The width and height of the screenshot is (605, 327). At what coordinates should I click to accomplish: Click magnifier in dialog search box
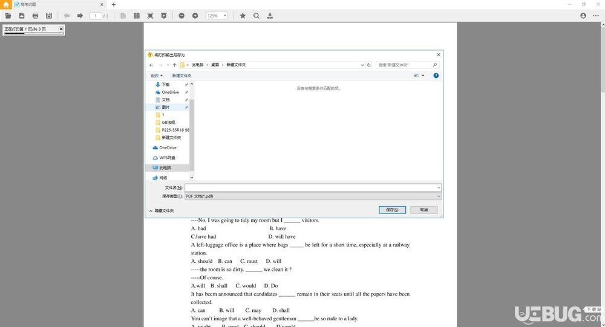coord(435,65)
